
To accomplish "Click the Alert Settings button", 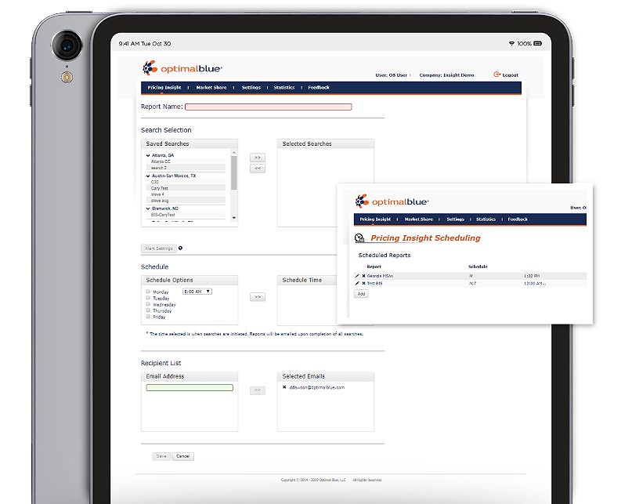I will pos(159,248).
